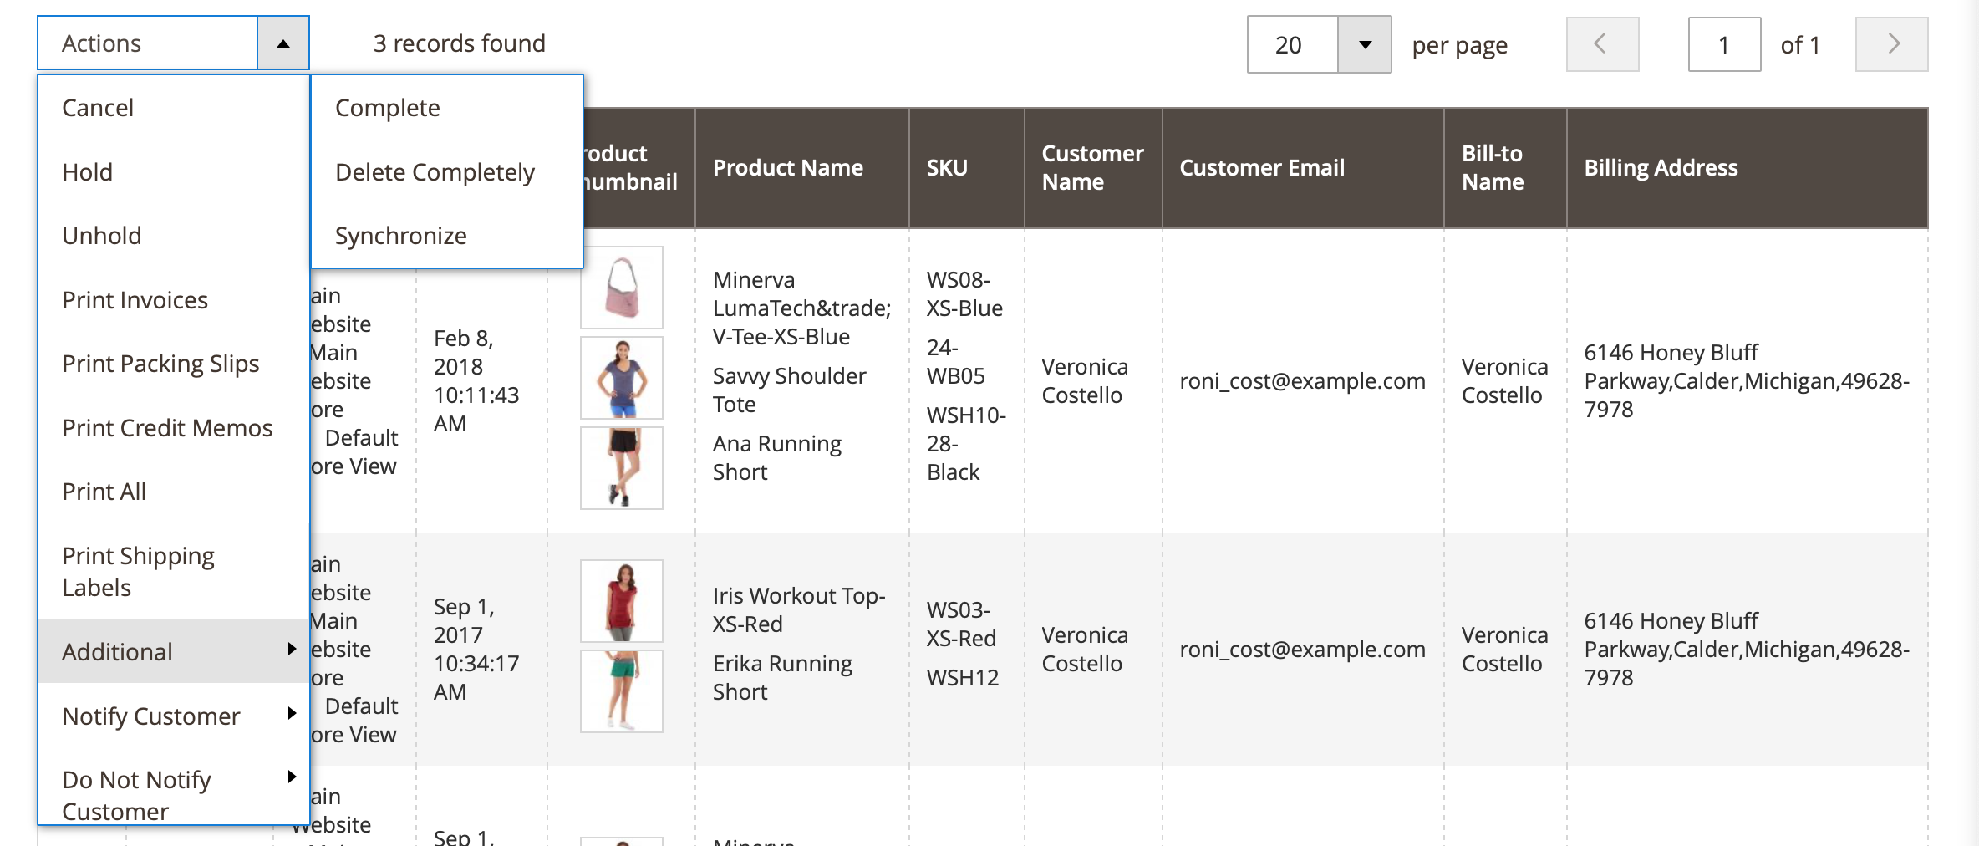Sort by Customer Name column header
The width and height of the screenshot is (1979, 846).
1093,168
